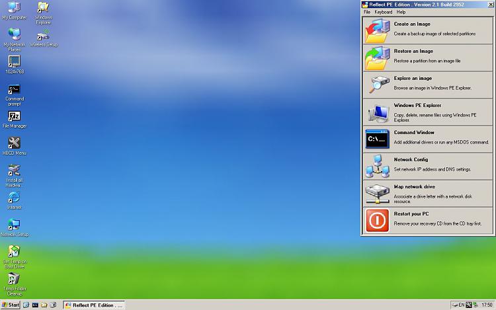496x310 pixels.
Task: Select File Manager 7z shortcut
Action: 15,120
